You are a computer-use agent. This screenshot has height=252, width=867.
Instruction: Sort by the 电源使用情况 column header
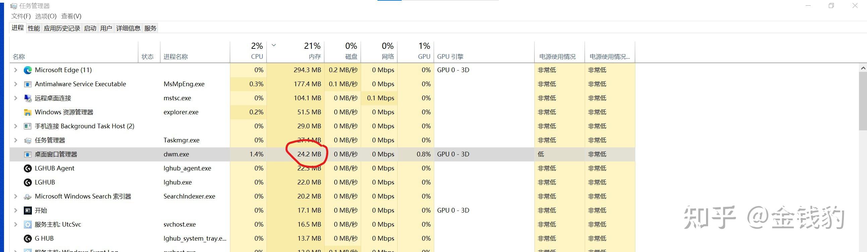pos(560,52)
